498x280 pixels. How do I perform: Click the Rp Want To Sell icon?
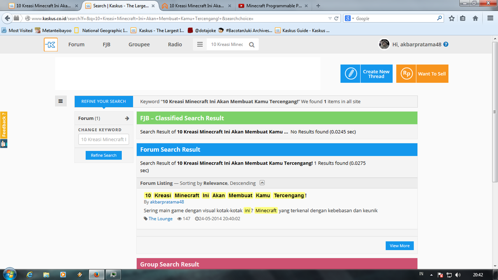click(406, 73)
